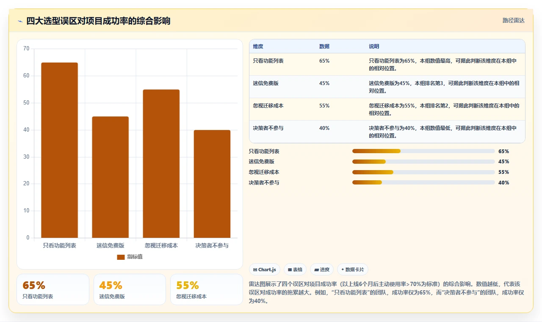Click the lightning icon beside the title
Image resolution: width=542 pixels, height=322 pixels.
20,21
